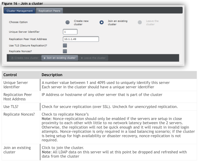The width and height of the screenshot is (198, 161).
Task: Click the Join an existing cluster table cell
Action: pos(21,152)
